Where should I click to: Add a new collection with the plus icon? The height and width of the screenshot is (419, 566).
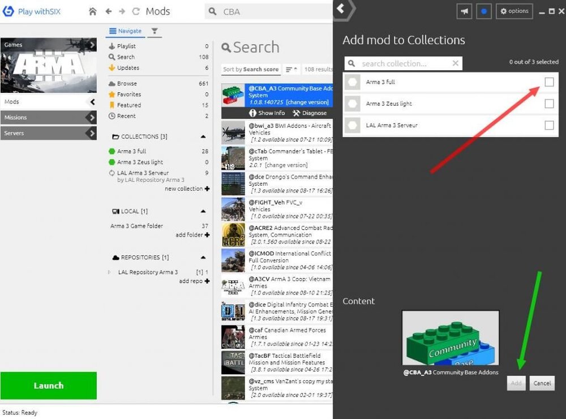click(207, 189)
